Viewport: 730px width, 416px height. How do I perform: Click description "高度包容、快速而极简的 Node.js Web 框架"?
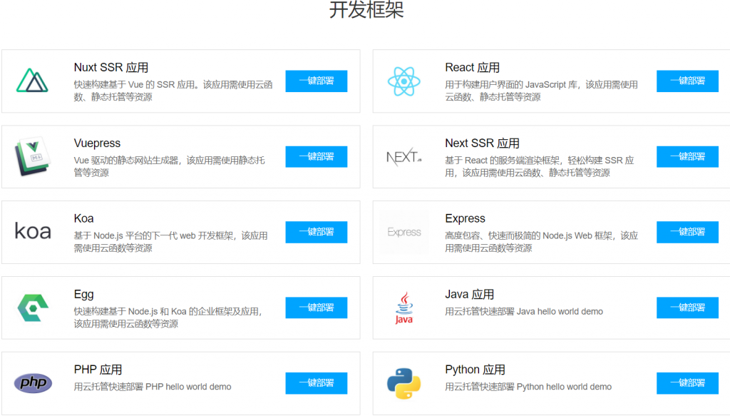[x=529, y=235]
